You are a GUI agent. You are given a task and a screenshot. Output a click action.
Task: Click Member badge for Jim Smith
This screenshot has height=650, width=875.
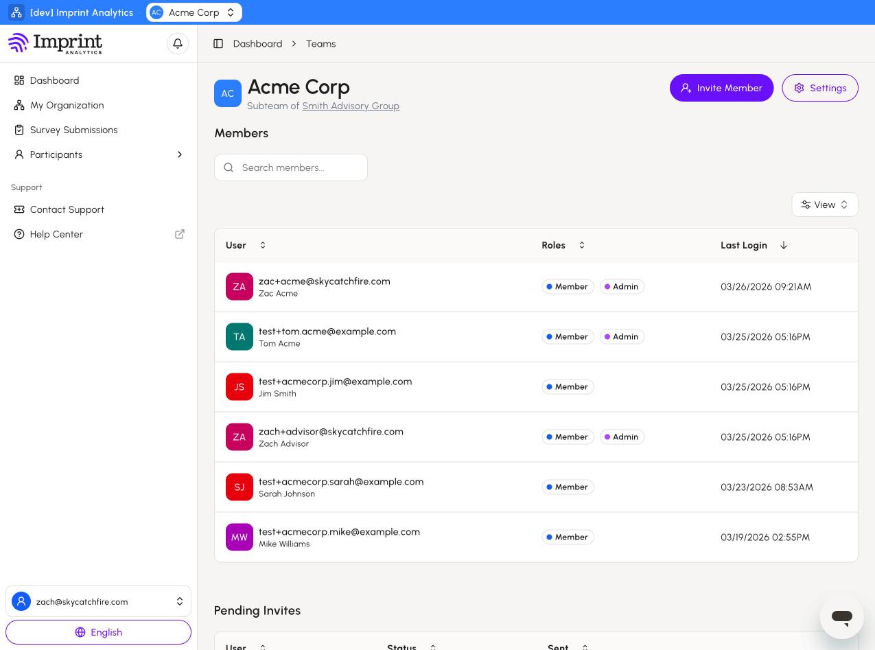click(x=568, y=387)
